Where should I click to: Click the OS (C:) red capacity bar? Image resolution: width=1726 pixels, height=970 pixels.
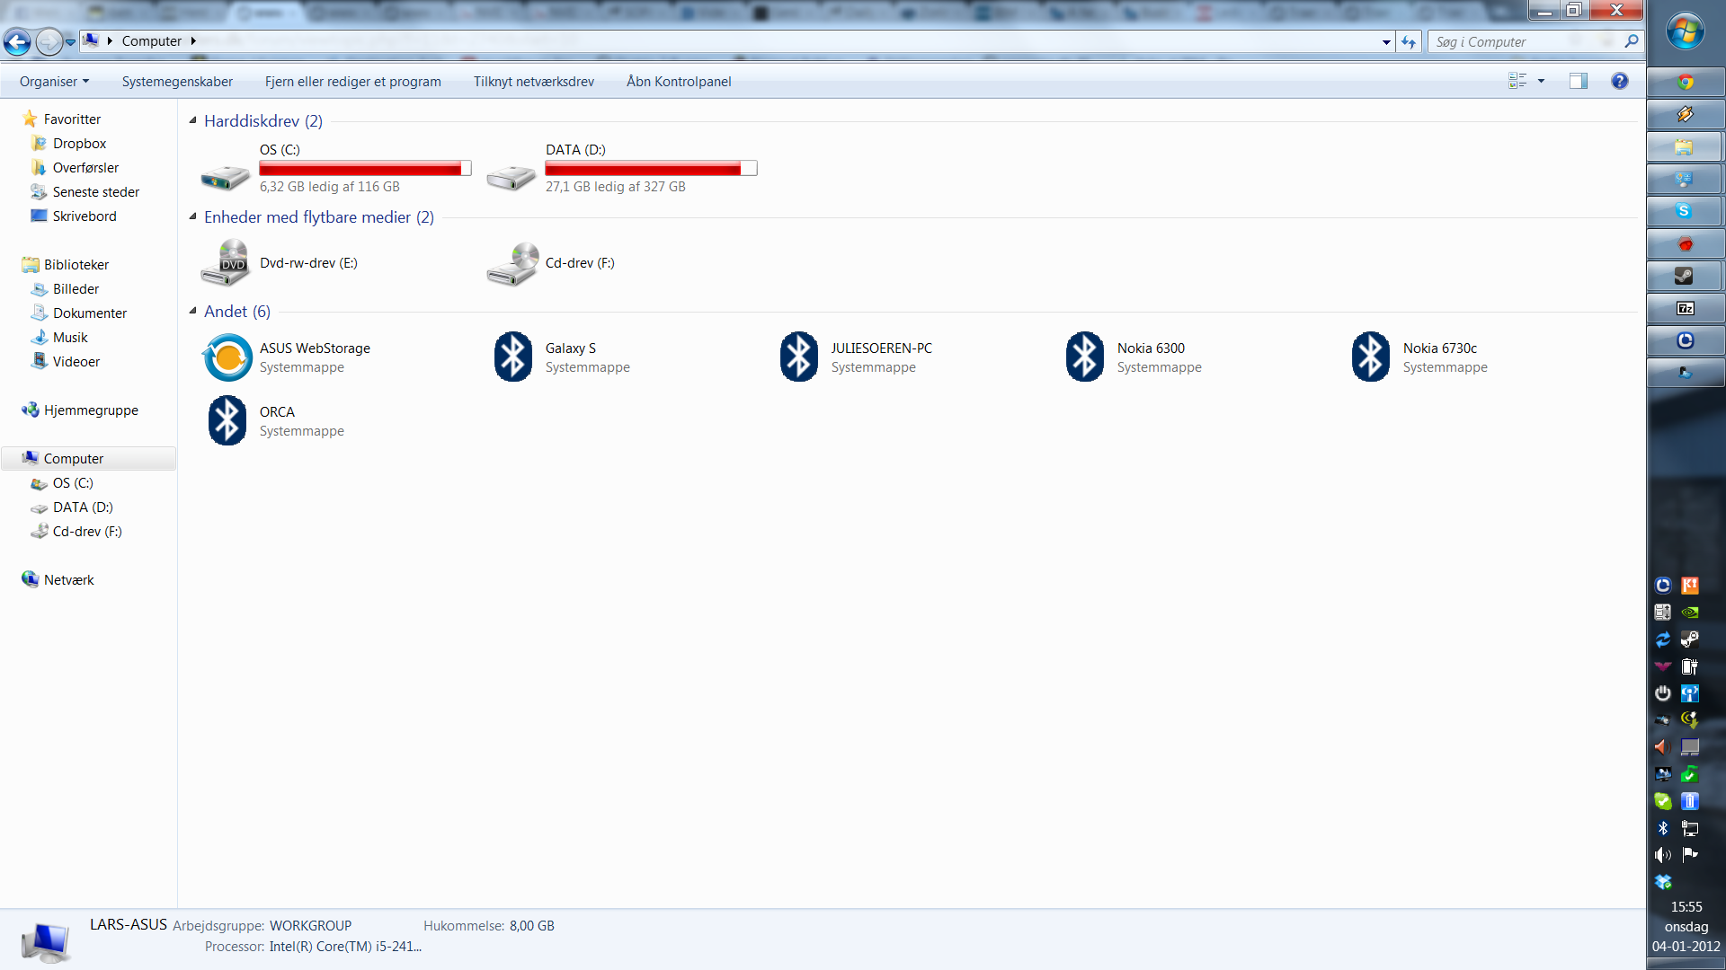pyautogui.click(x=364, y=169)
